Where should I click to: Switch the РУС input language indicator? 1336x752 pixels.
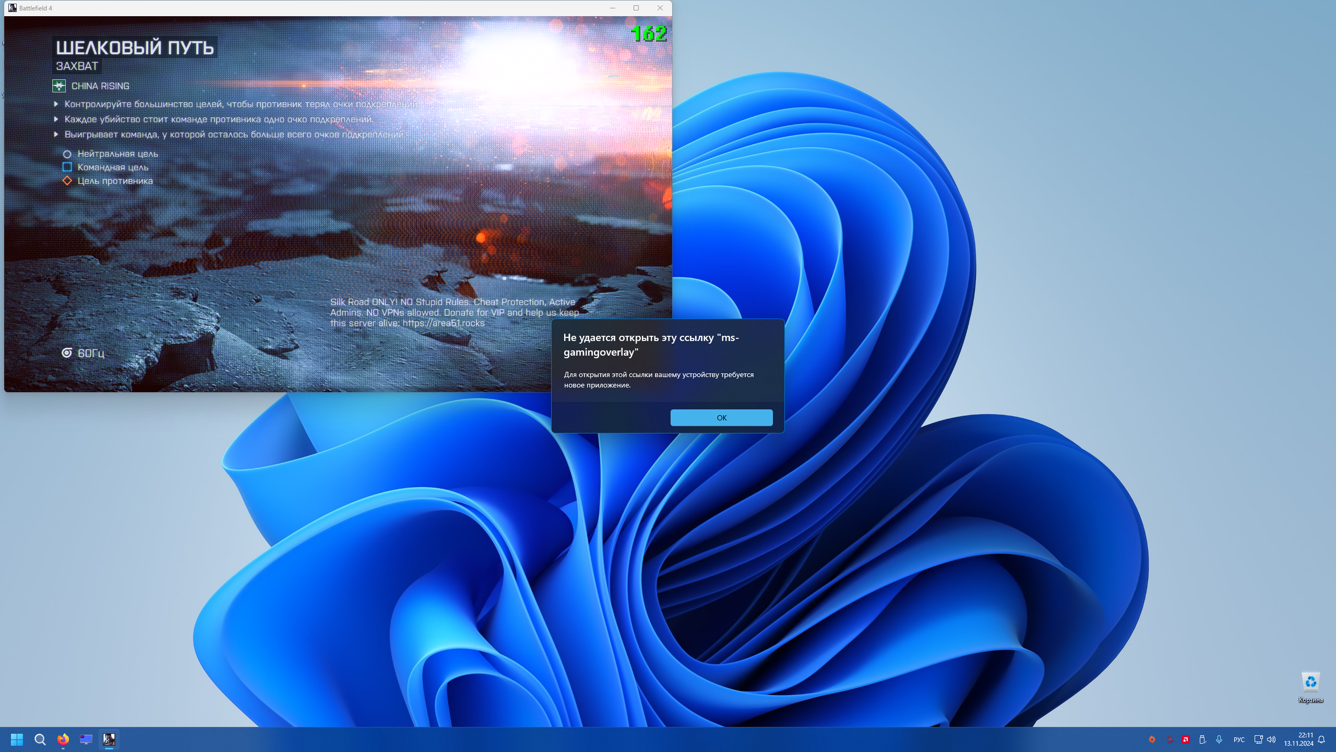tap(1239, 739)
